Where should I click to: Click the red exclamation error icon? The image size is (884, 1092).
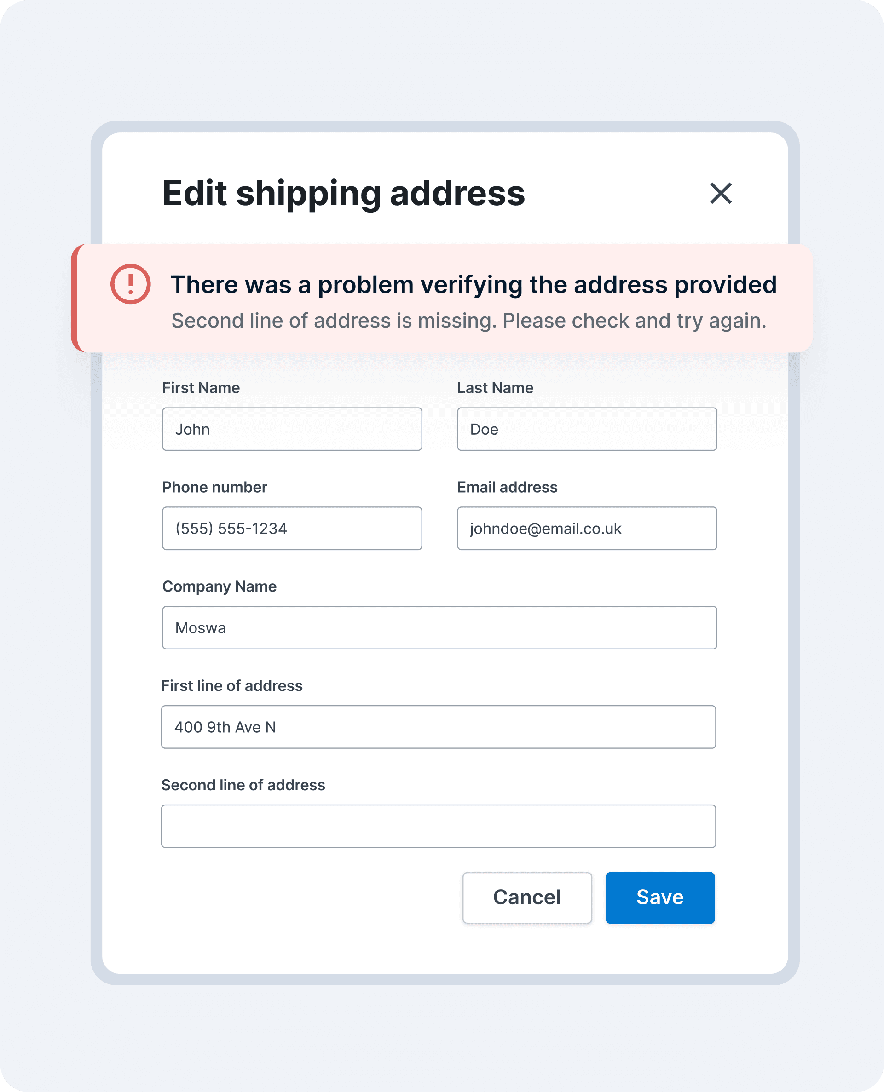(x=130, y=284)
